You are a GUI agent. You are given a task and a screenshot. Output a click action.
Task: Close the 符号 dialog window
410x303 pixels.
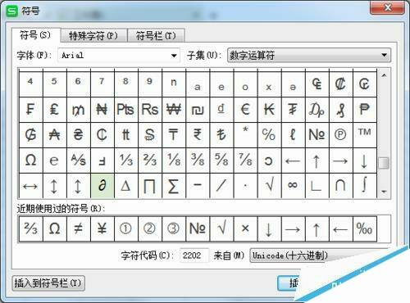pos(387,7)
